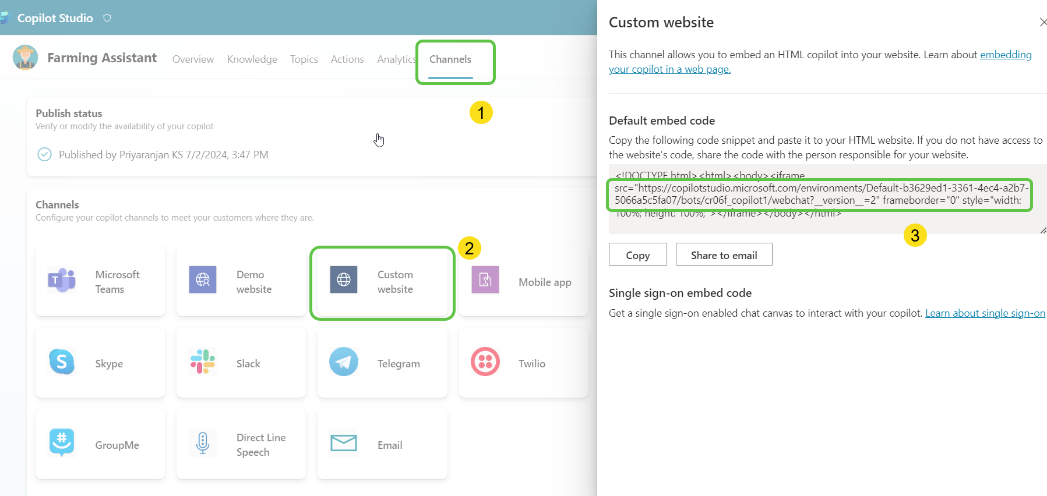Click the Skype label
The width and height of the screenshot is (1047, 496).
pos(109,364)
